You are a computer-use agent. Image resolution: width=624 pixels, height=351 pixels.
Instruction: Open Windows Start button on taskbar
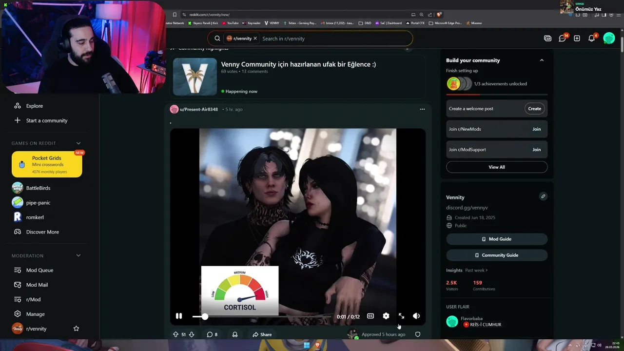click(x=307, y=345)
